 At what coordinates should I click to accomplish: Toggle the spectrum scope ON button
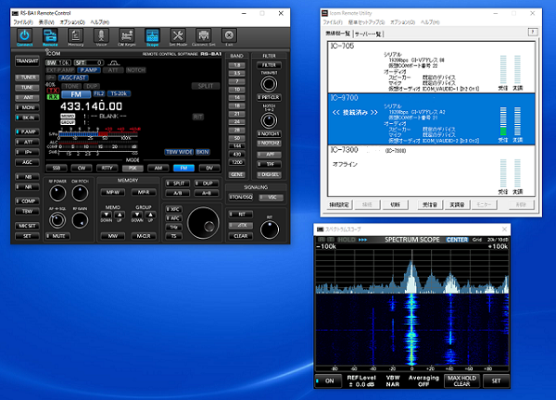coord(328,381)
